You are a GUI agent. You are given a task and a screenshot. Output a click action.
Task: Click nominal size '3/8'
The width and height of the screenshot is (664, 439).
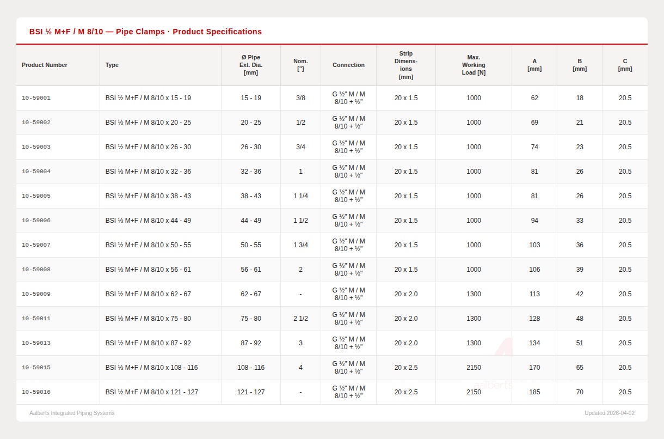(x=300, y=98)
